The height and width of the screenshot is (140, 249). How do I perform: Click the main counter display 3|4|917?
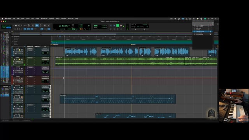pos(64,26)
